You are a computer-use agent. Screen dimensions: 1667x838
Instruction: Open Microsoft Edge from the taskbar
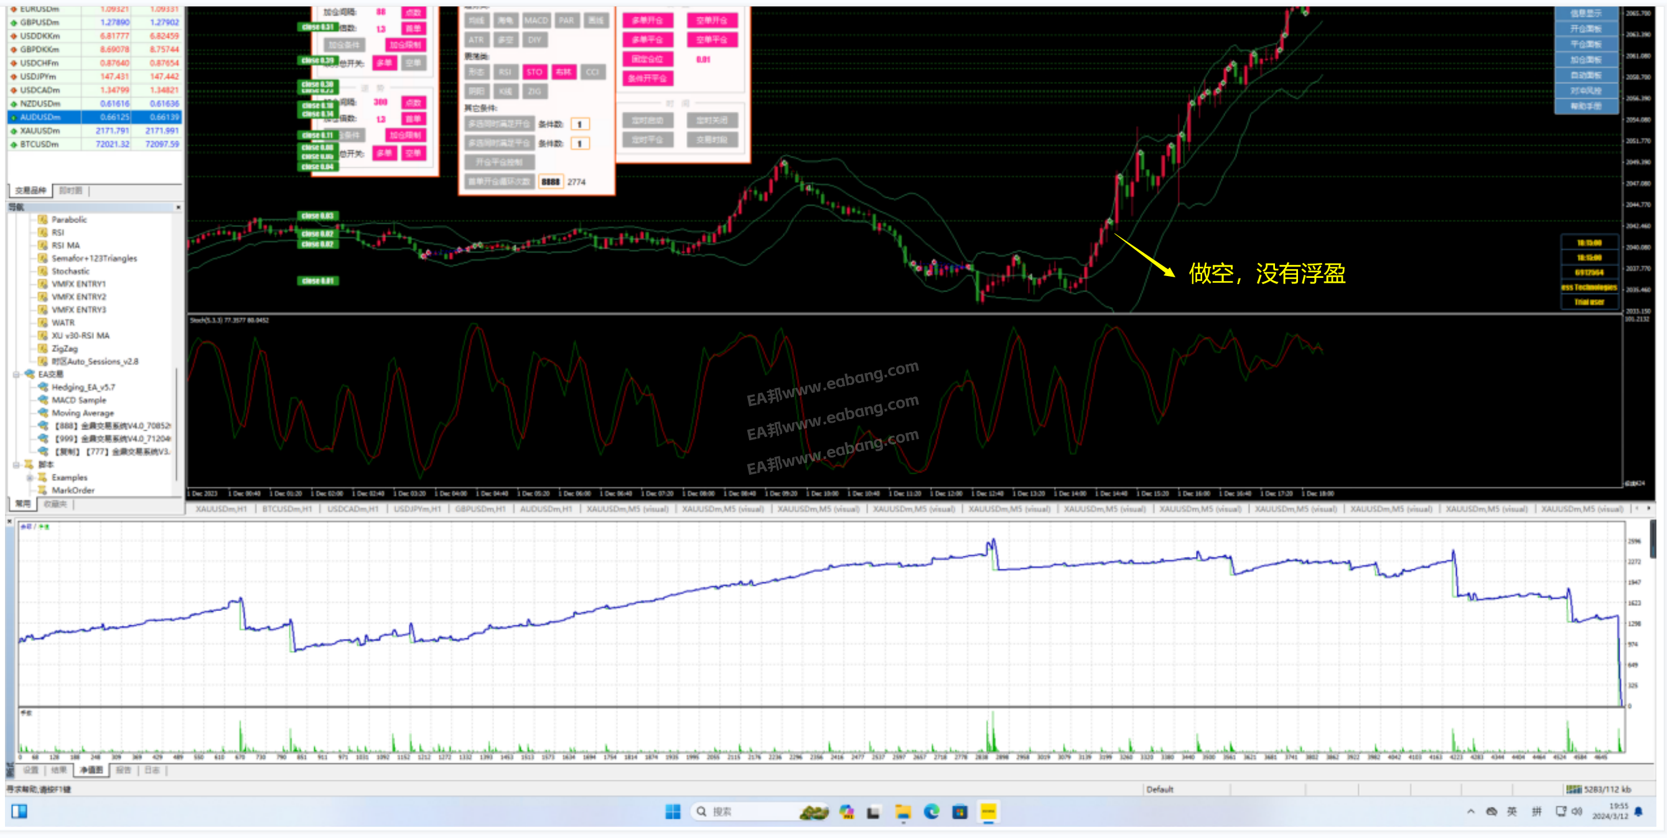tap(932, 812)
